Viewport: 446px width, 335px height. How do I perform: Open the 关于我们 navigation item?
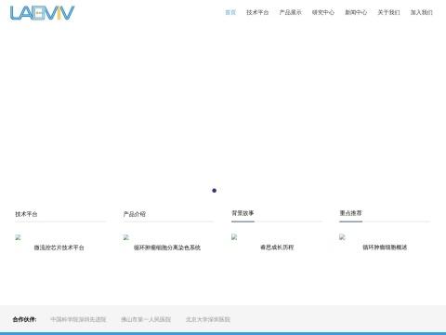tap(388, 12)
